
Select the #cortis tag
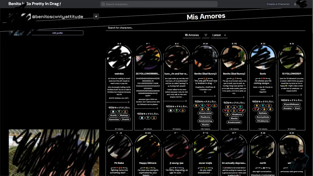point(113,115)
